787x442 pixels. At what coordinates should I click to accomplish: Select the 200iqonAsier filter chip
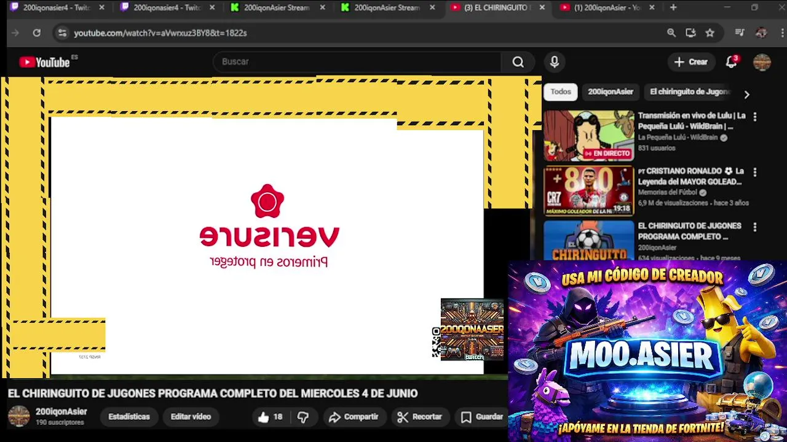610,91
